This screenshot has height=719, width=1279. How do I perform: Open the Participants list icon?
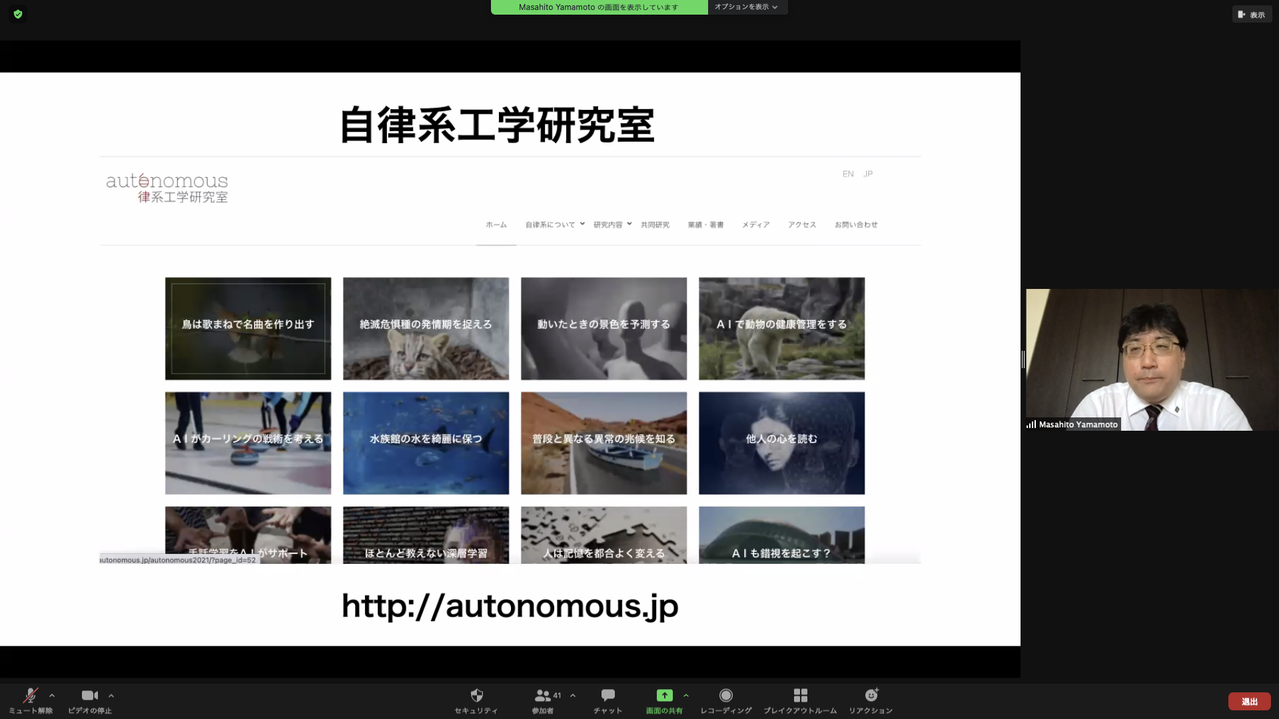pyautogui.click(x=542, y=695)
